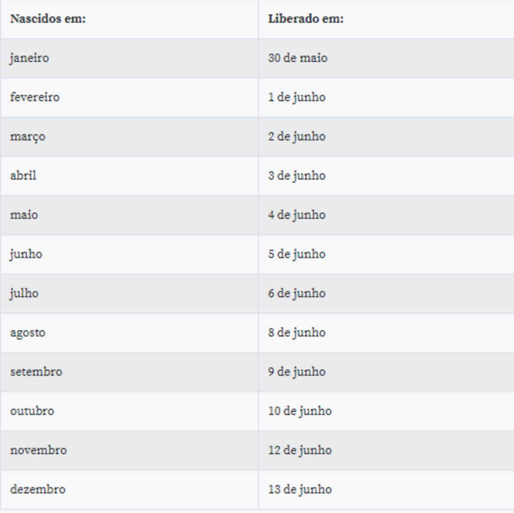Select the "6 de junho" date cell
Image resolution: width=514 pixels, height=513 pixels.
(x=297, y=293)
